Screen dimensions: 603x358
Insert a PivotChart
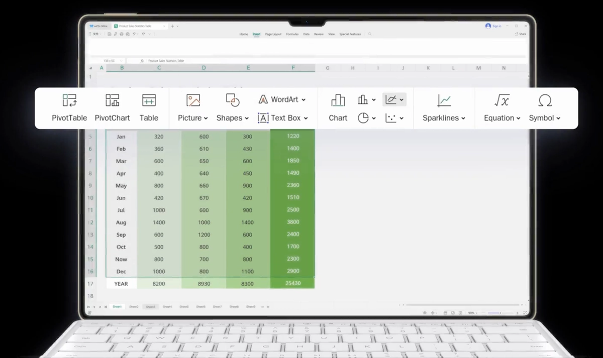tap(112, 108)
